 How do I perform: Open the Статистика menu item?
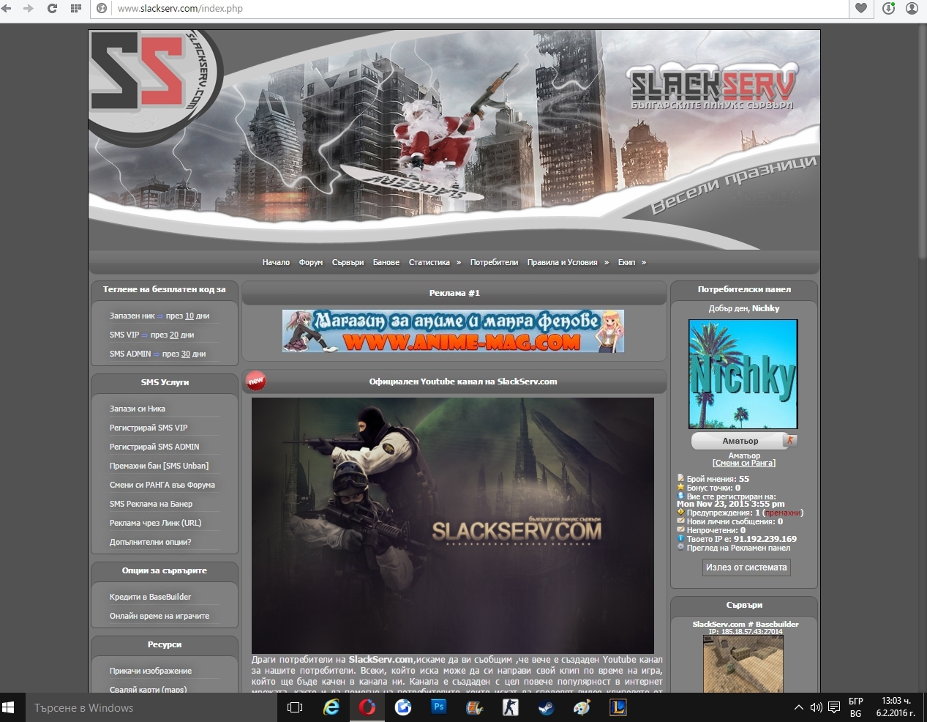tap(429, 262)
